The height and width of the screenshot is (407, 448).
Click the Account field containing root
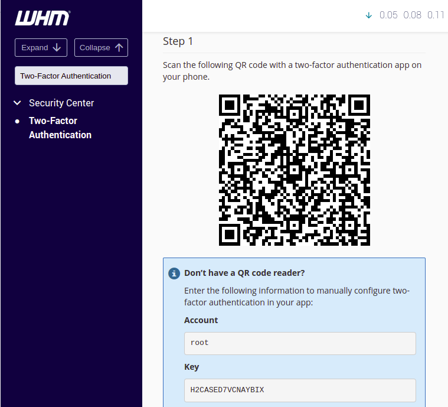300,343
